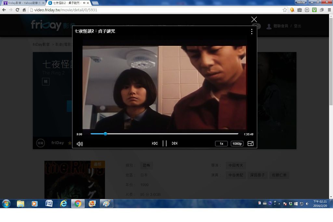
Task: Go back in Chrome browser
Action: pos(4,10)
